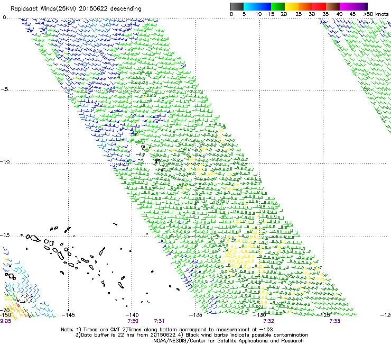Click the orange 25–30 knots color bar segment

coord(305,6)
